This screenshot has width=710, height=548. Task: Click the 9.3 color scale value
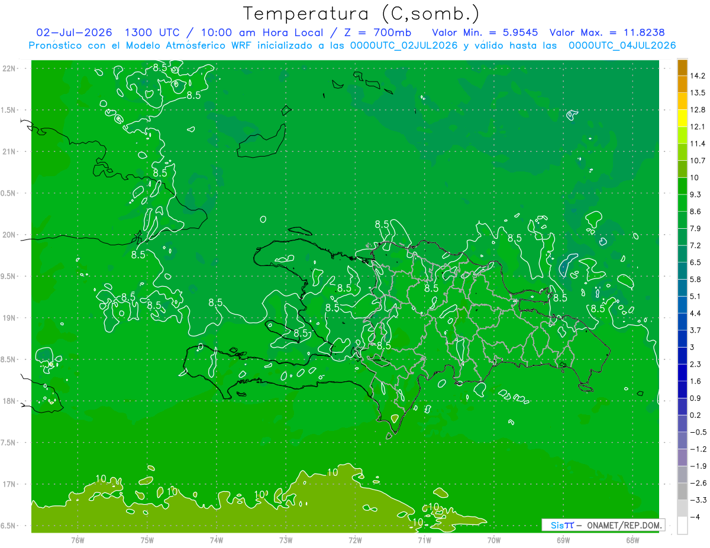click(696, 194)
